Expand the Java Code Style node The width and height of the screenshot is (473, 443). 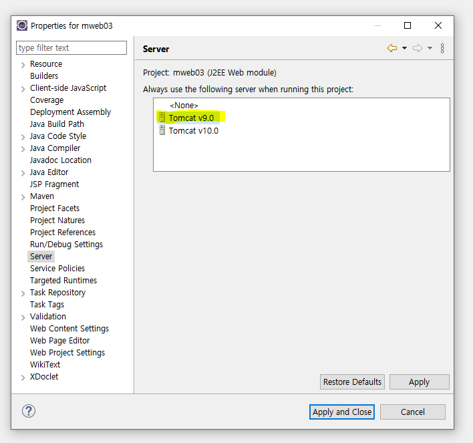[23, 137]
